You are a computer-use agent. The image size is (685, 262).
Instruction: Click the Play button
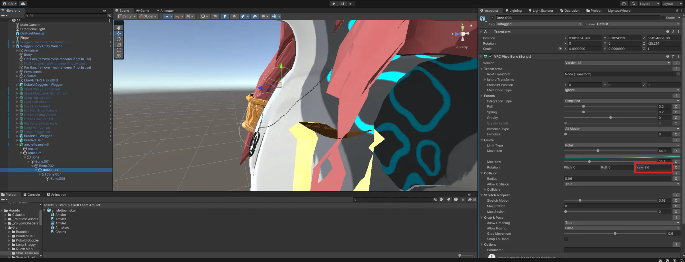pos(334,4)
